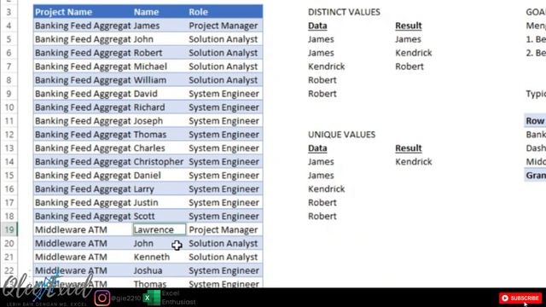
Task: Select the Name cell Joseph
Action: [x=160, y=121]
